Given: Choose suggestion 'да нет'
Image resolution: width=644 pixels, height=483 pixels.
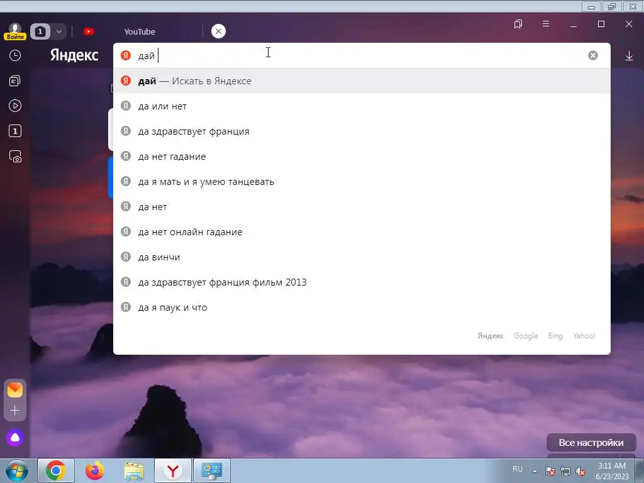Looking at the screenshot, I should [x=362, y=207].
